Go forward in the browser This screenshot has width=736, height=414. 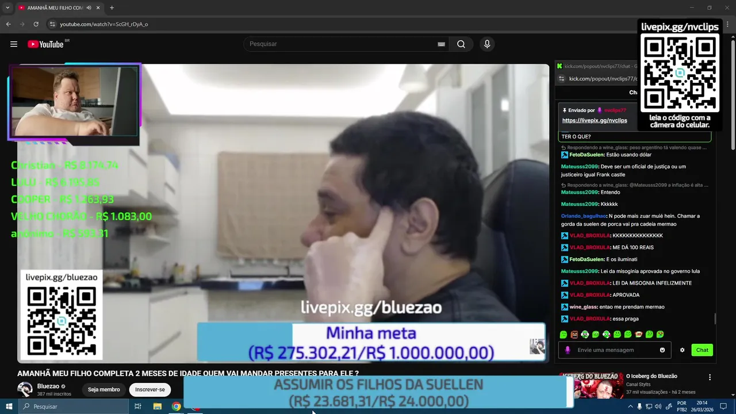(x=22, y=24)
